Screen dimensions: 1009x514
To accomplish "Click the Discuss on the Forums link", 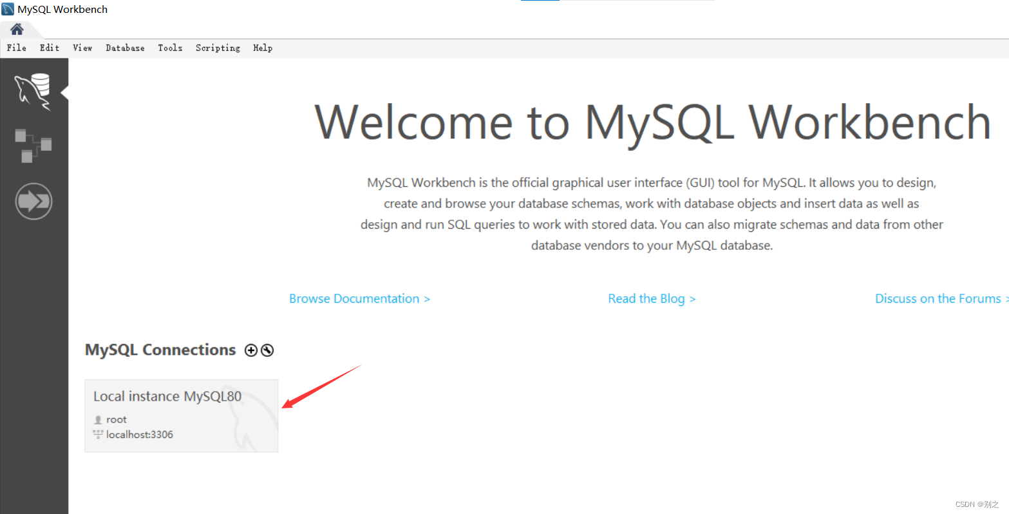I will (941, 299).
